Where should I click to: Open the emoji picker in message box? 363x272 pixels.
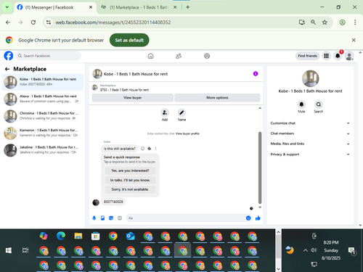click(248, 218)
